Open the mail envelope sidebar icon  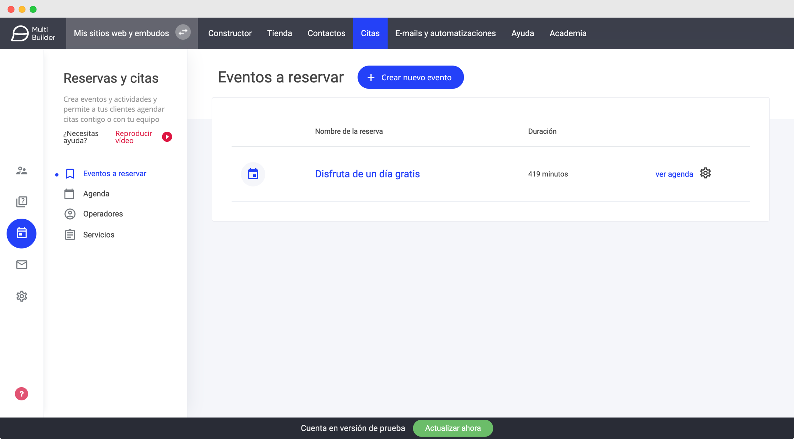point(21,265)
